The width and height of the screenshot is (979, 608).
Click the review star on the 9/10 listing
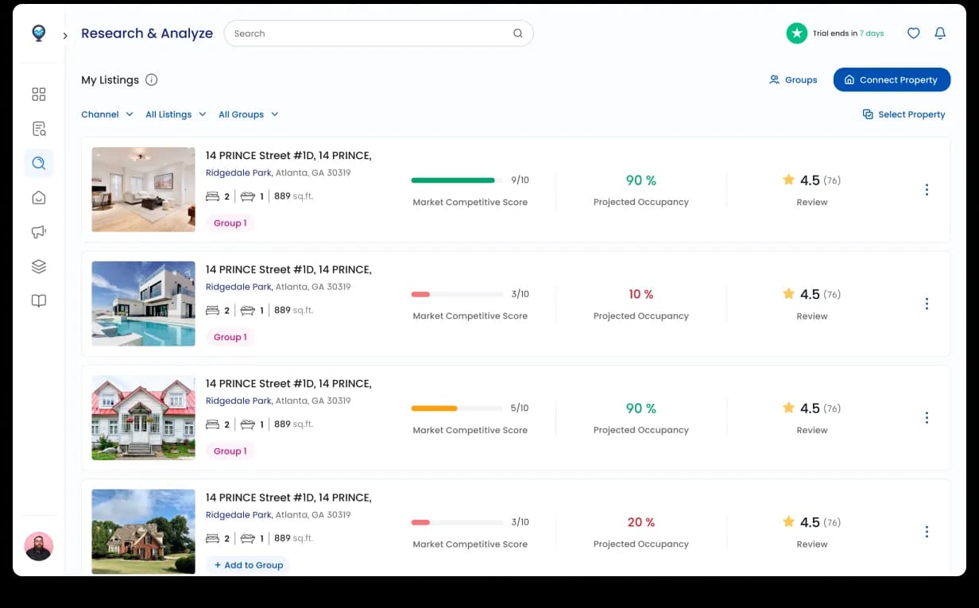click(788, 180)
